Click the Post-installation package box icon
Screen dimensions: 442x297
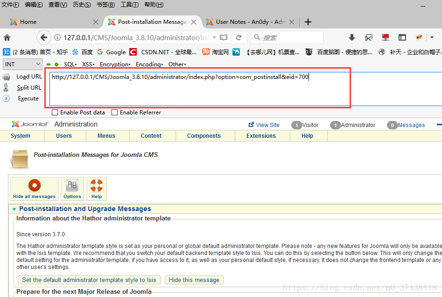(20, 159)
